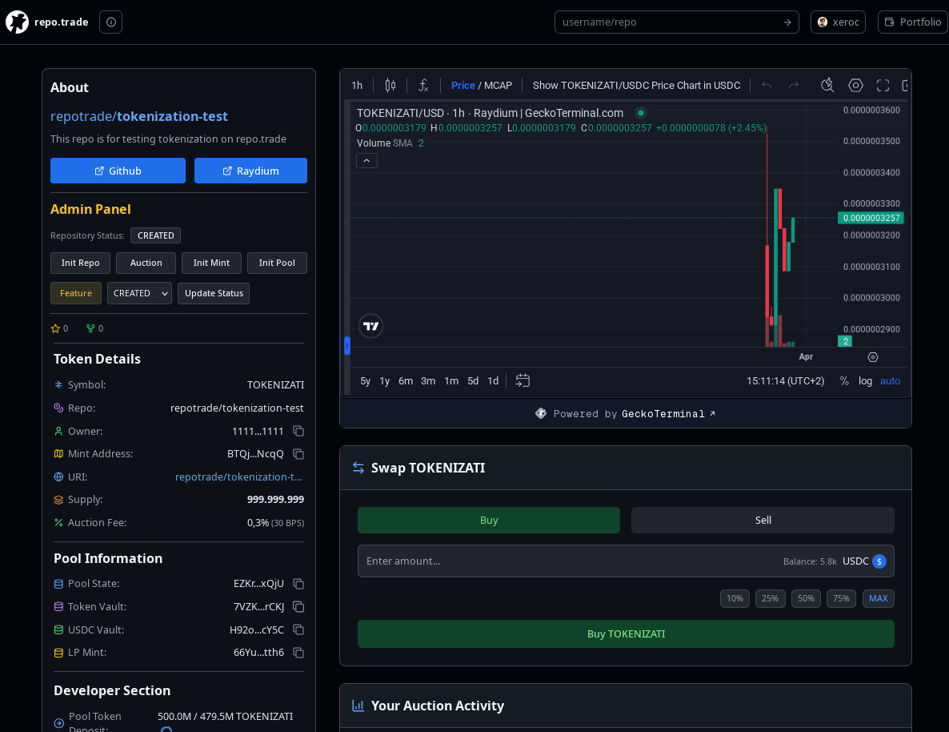Click the Update Status button
The height and width of the screenshot is (732, 949).
click(214, 293)
